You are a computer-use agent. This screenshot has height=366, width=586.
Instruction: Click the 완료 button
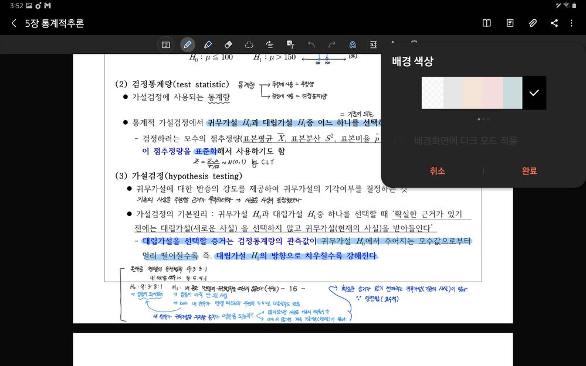tap(529, 171)
